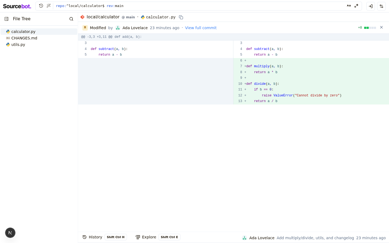Search files in the File Tree
The image size is (389, 243).
(71, 19)
